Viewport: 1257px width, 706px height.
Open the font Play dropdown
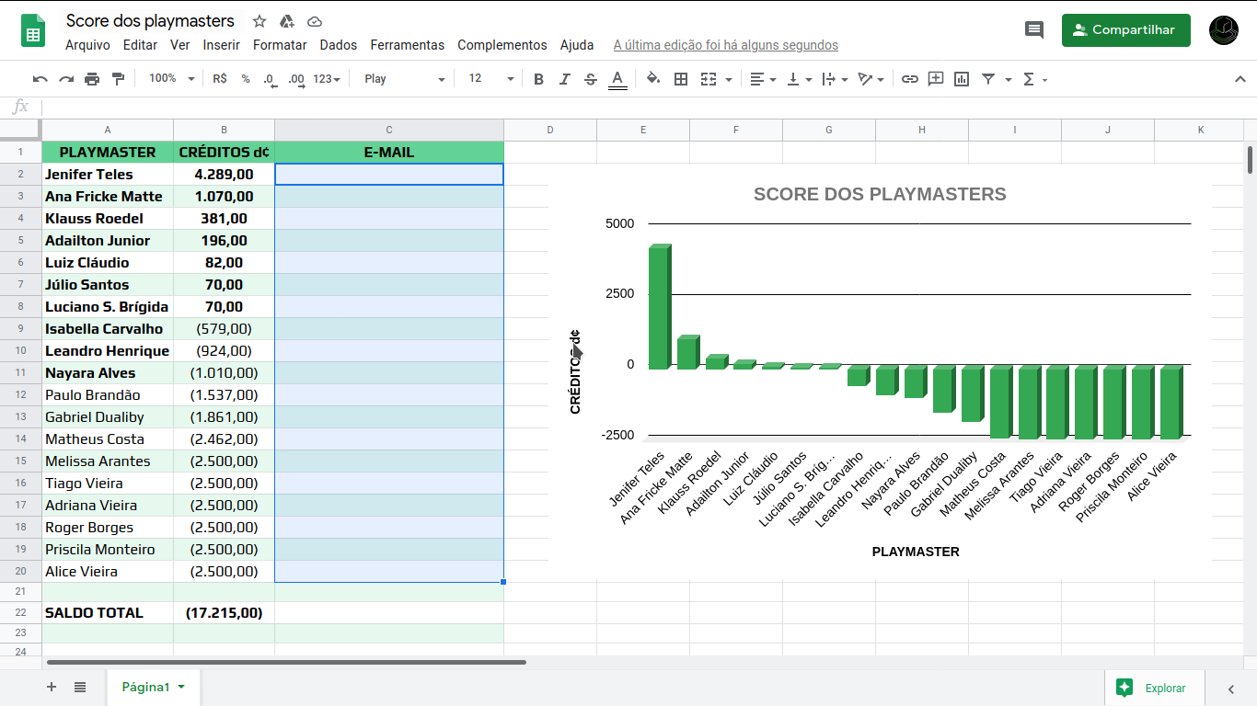(x=404, y=79)
